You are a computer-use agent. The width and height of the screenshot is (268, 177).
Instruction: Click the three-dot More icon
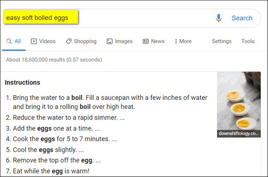click(x=176, y=41)
